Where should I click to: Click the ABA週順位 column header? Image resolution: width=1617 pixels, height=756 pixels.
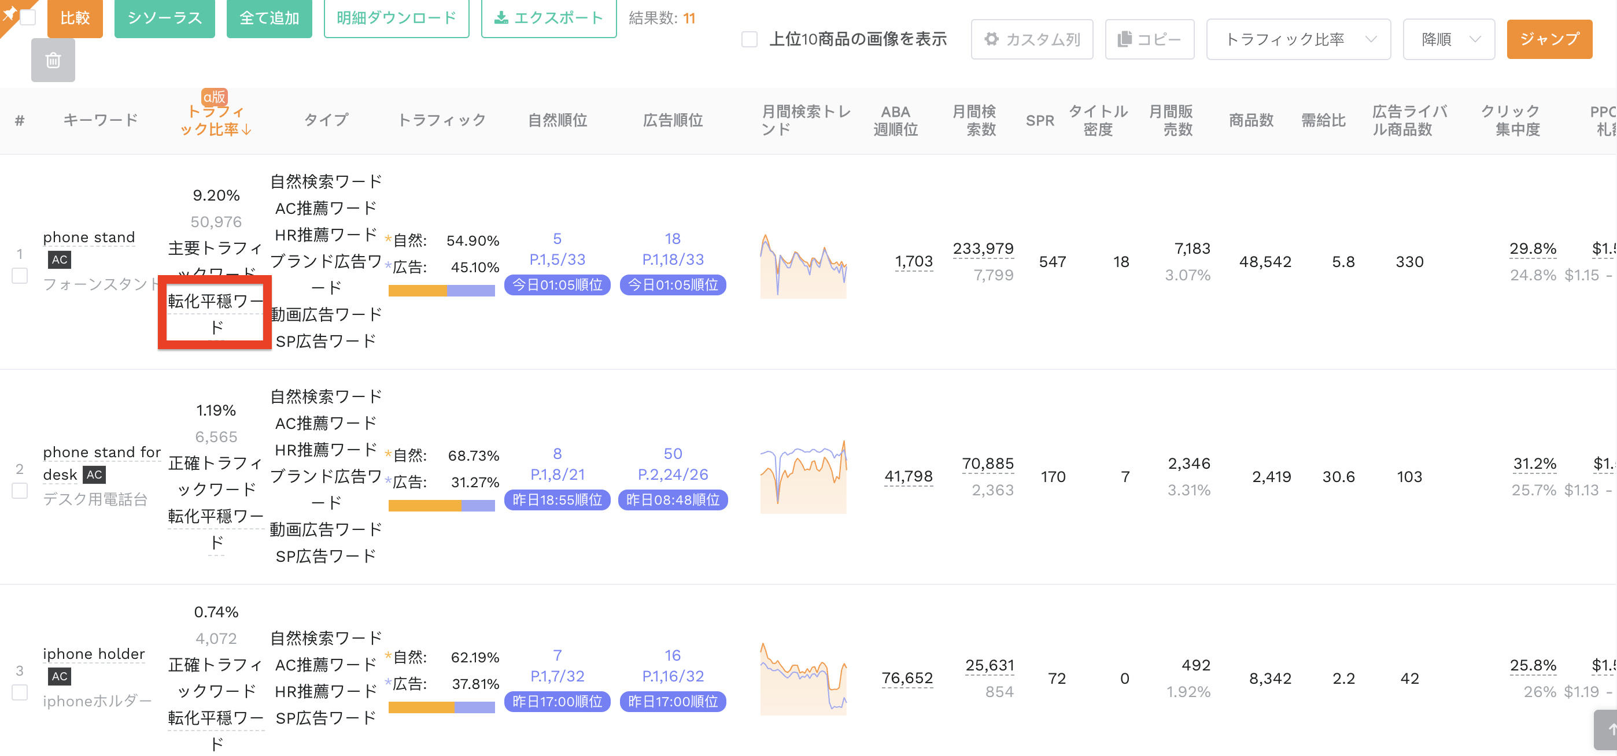[896, 120]
